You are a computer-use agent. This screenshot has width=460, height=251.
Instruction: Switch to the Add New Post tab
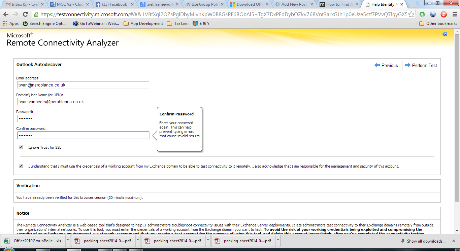(x=293, y=4)
